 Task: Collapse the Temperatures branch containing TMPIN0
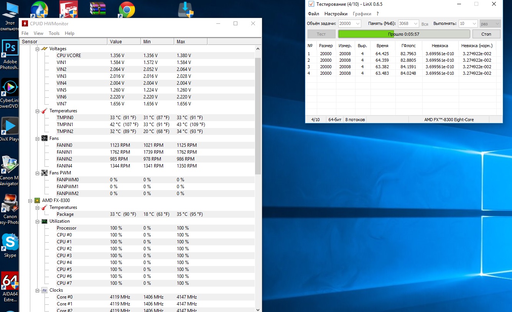pyautogui.click(x=38, y=111)
